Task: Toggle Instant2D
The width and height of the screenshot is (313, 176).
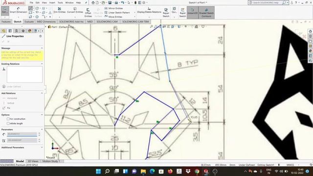Action: [192, 13]
